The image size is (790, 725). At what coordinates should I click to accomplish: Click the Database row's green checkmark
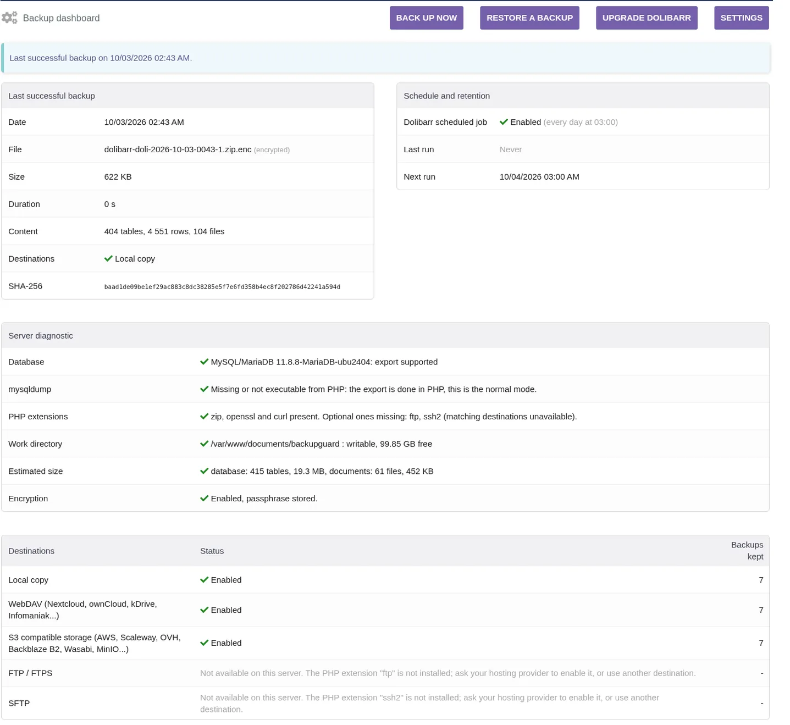(204, 362)
